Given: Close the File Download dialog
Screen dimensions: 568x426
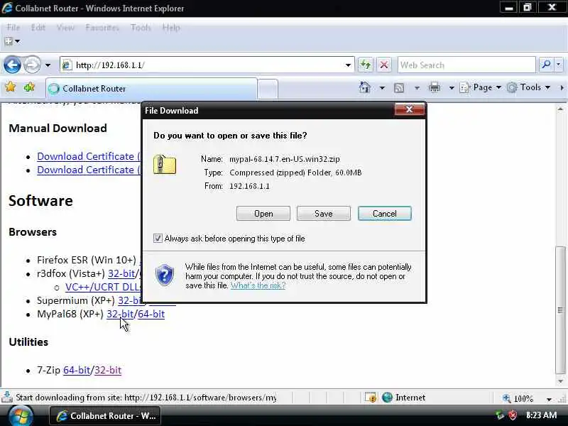Looking at the screenshot, I should pyautogui.click(x=410, y=109).
